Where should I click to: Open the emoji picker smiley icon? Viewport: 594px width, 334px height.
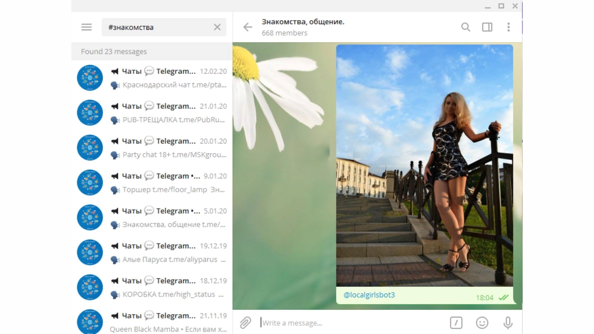(482, 323)
